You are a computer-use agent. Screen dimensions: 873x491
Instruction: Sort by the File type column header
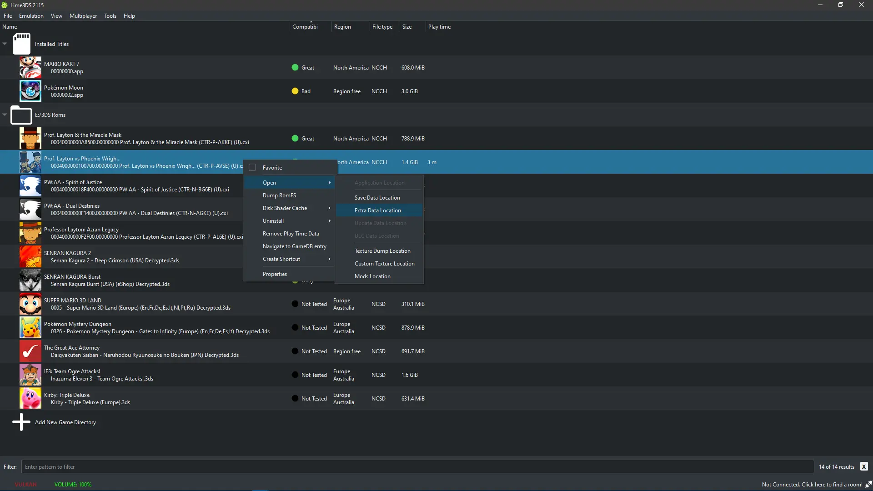[384, 26]
